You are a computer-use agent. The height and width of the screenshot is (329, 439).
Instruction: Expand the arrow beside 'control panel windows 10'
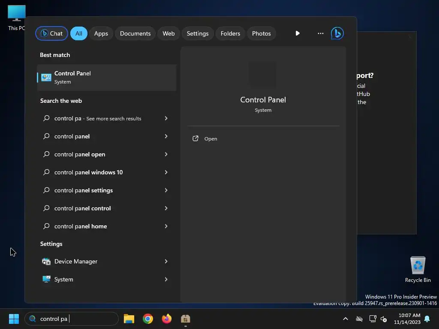tap(166, 172)
